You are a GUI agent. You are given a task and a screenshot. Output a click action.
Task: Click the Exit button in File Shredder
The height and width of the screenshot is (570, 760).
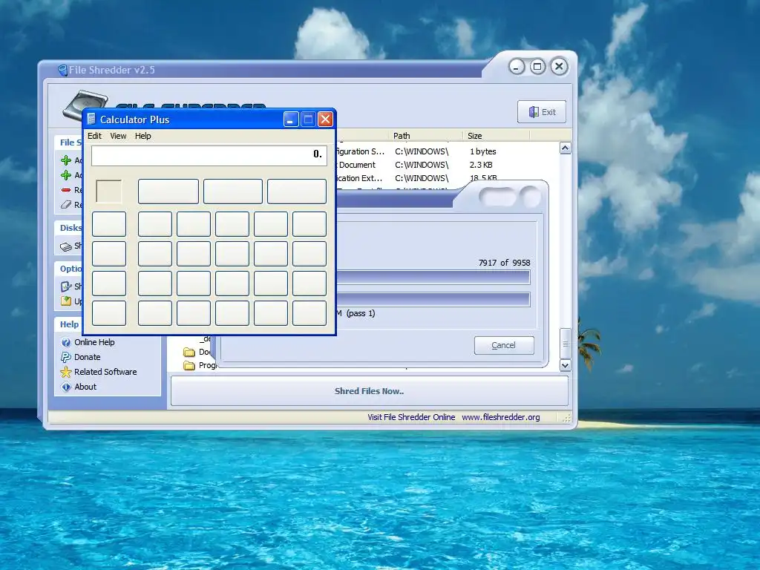541,112
